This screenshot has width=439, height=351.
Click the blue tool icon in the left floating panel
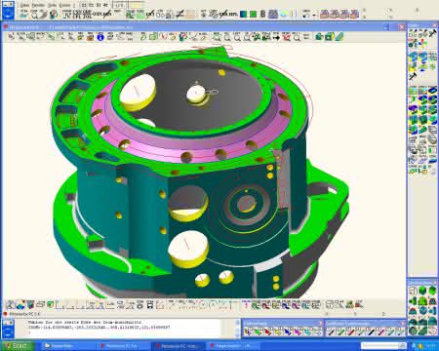pos(288,331)
